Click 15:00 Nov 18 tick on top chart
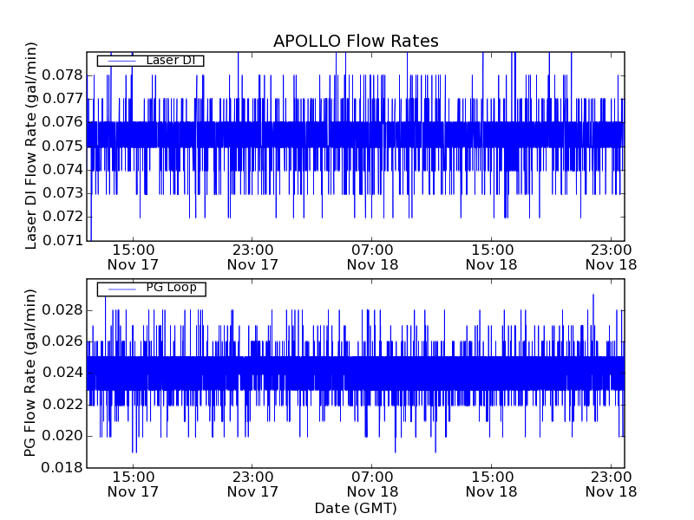The width and height of the screenshot is (694, 520). coord(492,257)
